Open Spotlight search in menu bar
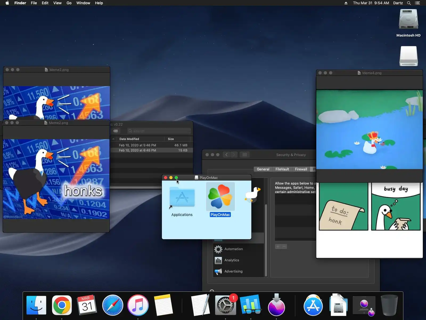The height and width of the screenshot is (320, 426). 409,3
